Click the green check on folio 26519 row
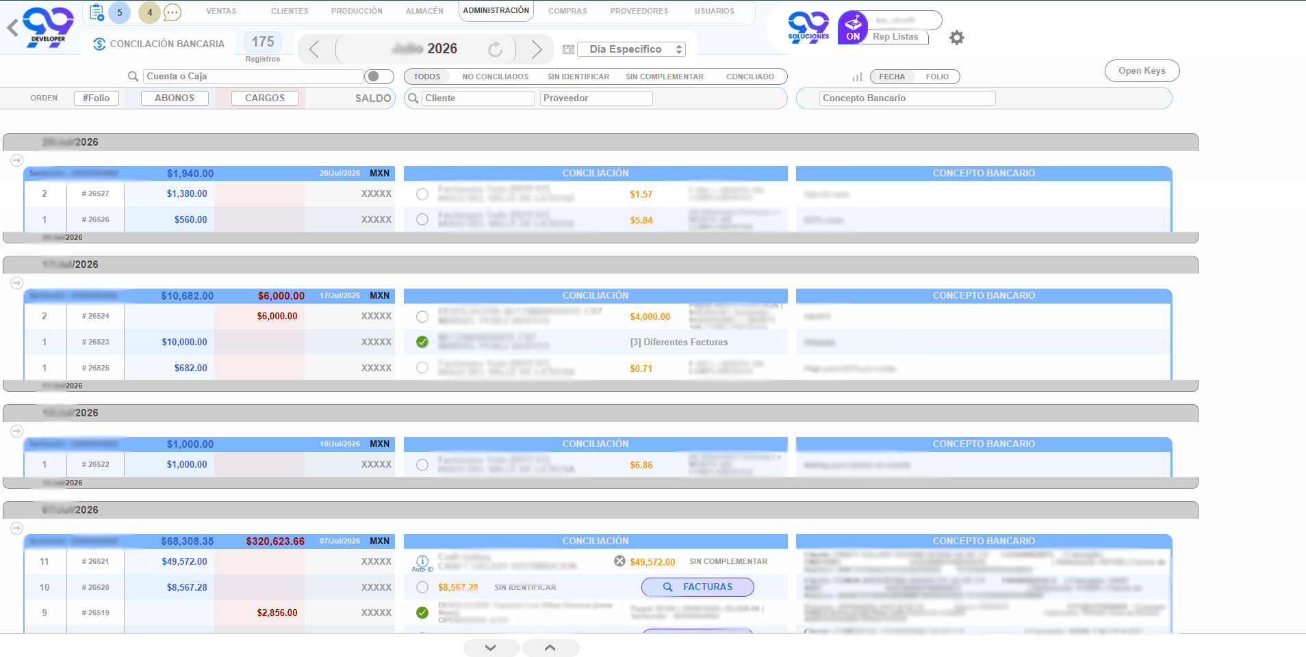This screenshot has width=1306, height=657. [422, 613]
